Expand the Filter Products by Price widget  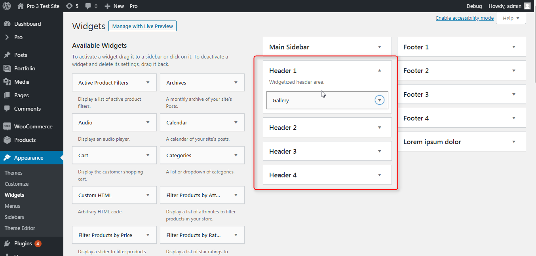coord(148,235)
